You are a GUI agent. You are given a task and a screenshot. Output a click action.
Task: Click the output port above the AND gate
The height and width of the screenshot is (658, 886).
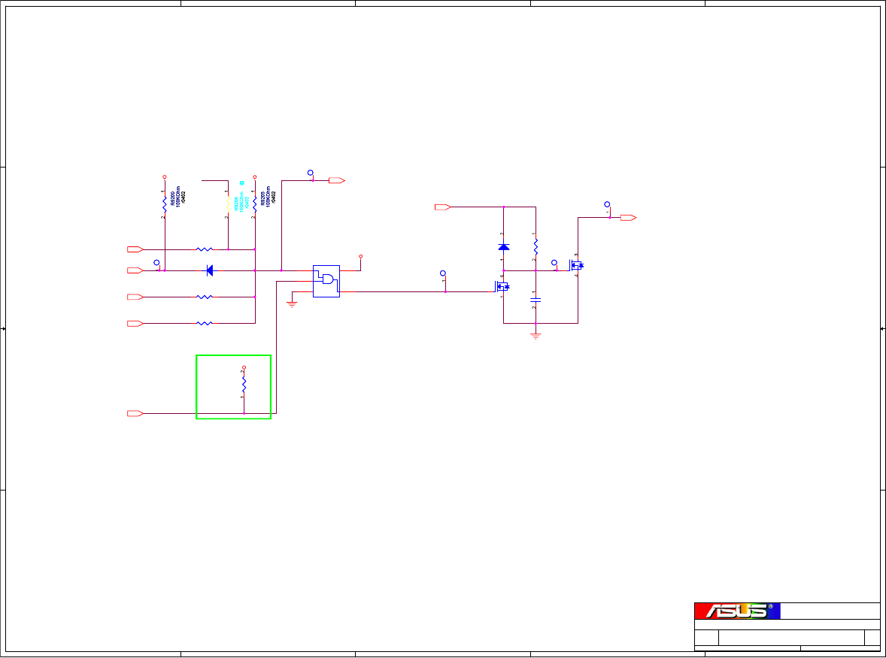coord(337,180)
